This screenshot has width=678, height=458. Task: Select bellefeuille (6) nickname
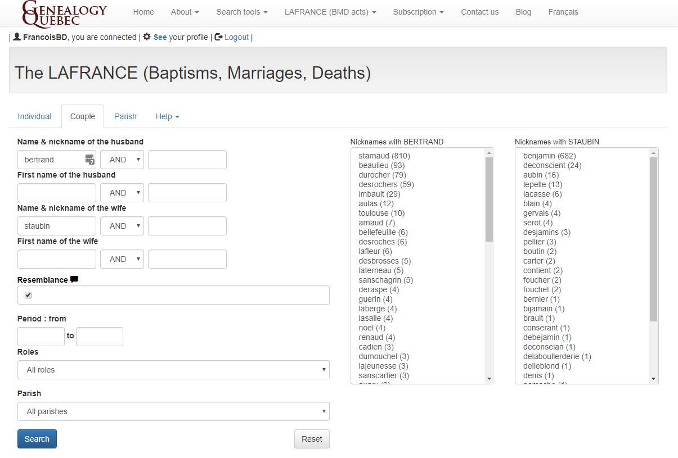[x=383, y=232]
